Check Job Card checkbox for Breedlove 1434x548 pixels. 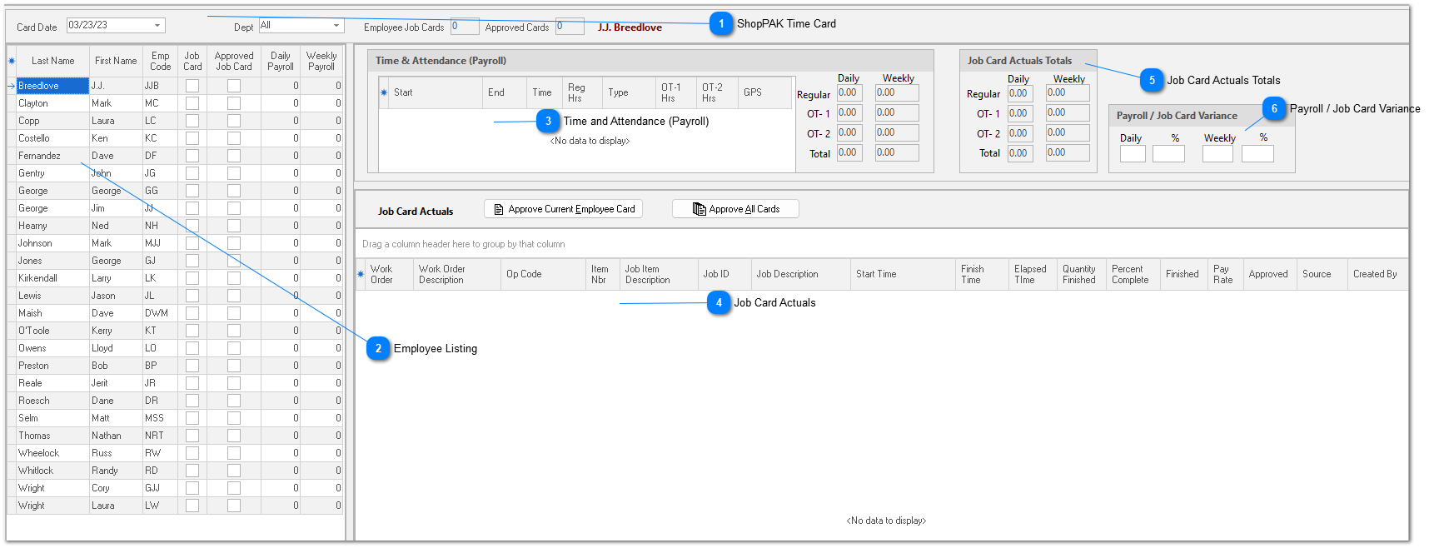click(192, 86)
